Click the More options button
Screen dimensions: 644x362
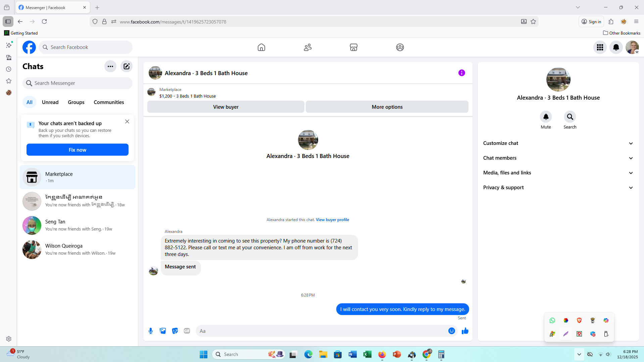pyautogui.click(x=387, y=107)
